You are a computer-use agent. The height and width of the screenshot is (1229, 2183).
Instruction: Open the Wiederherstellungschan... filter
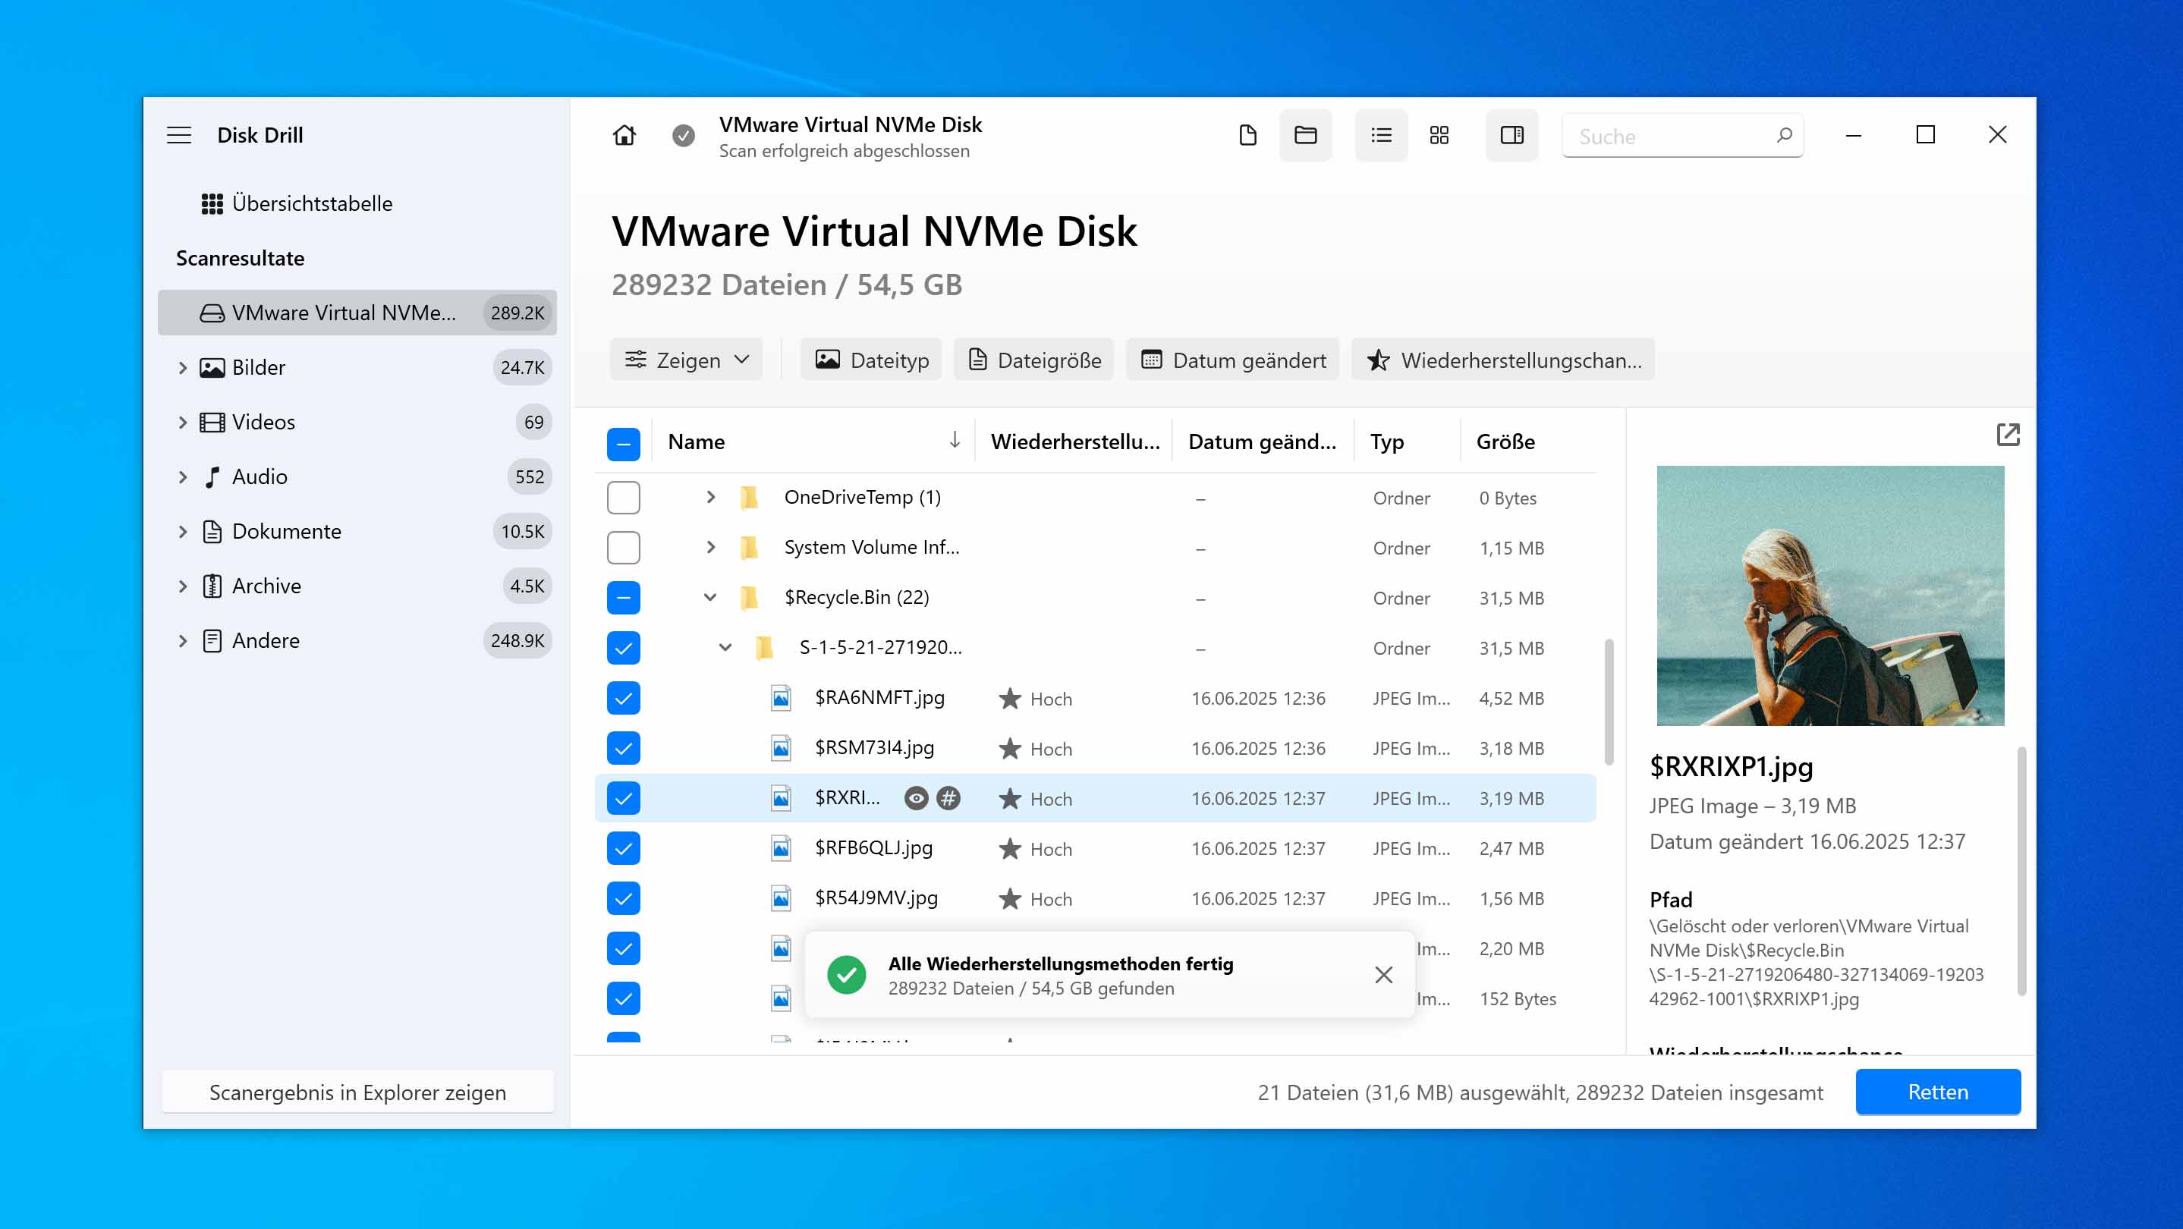coord(1503,360)
